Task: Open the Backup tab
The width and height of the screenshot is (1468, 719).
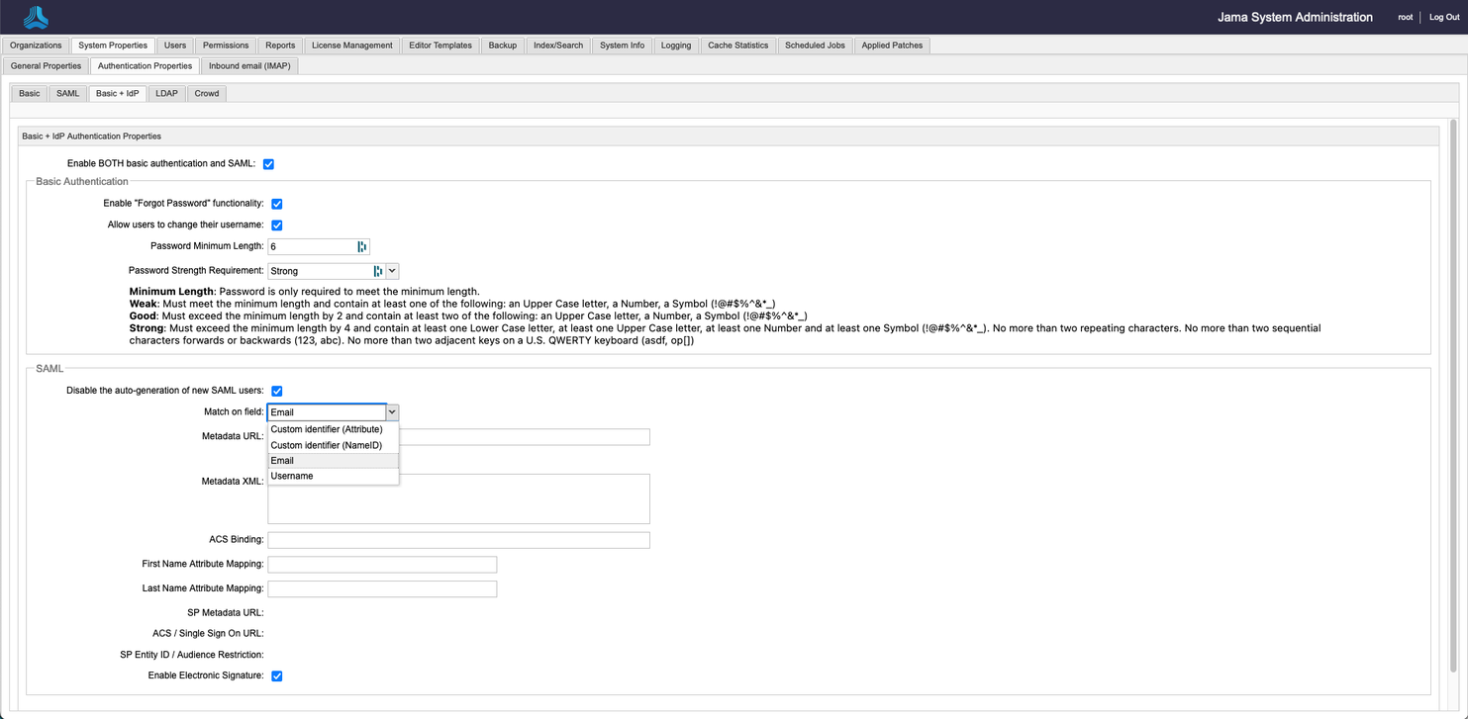Action: pos(503,45)
